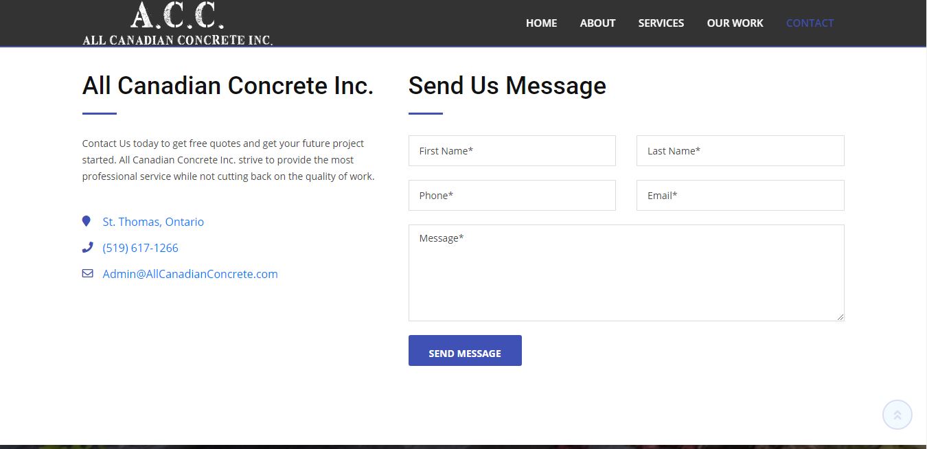Viewport: 927px width, 449px height.
Task: Click the map pin location icon
Action: (87, 221)
